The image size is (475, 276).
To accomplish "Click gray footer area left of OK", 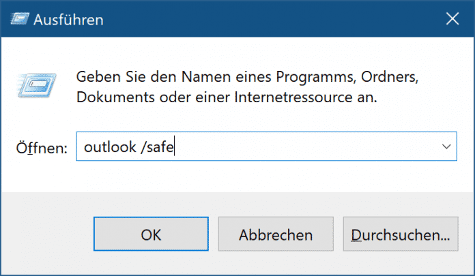I will click(x=48, y=235).
